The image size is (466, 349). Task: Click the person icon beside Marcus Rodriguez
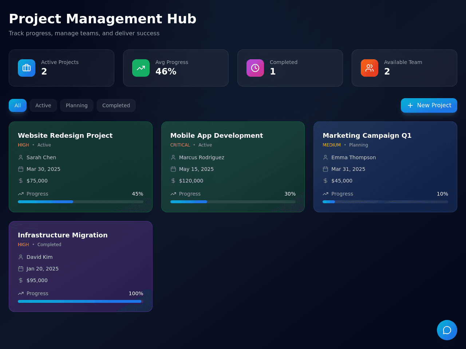pyautogui.click(x=173, y=157)
